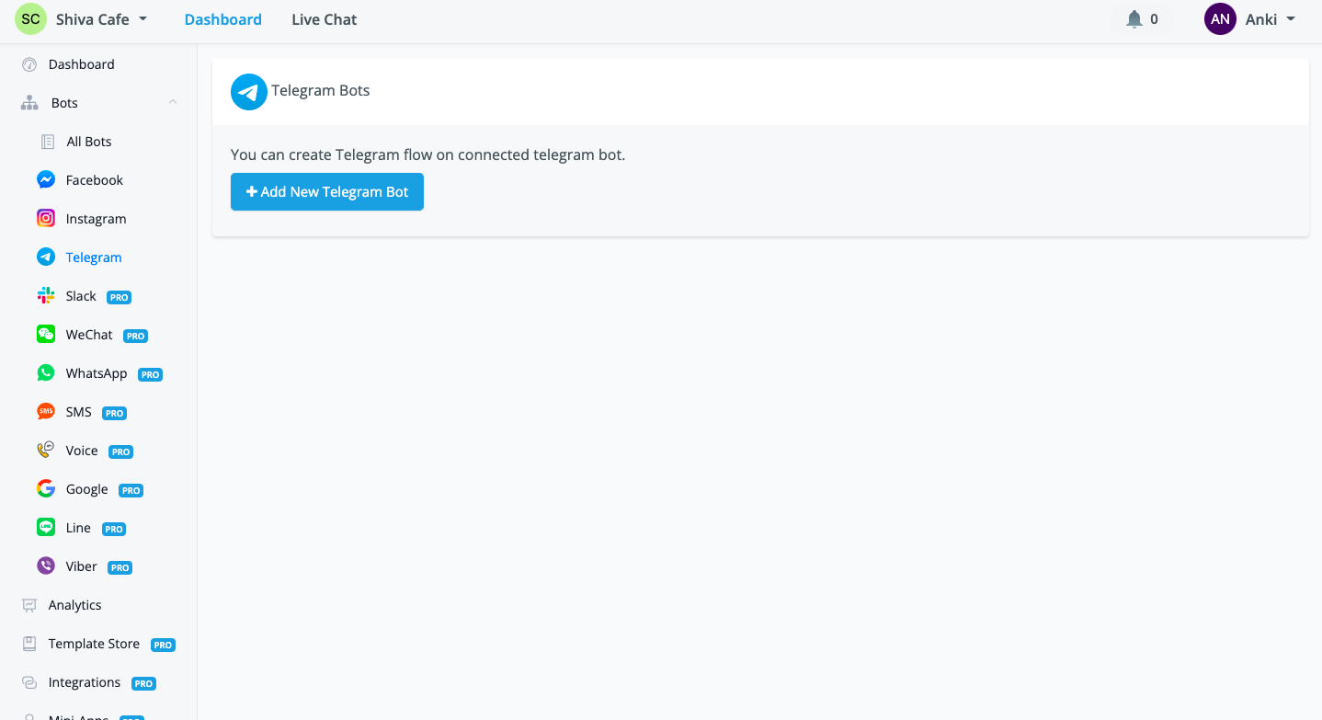1322x720 pixels.
Task: Click the Bots label text
Action: click(x=64, y=103)
